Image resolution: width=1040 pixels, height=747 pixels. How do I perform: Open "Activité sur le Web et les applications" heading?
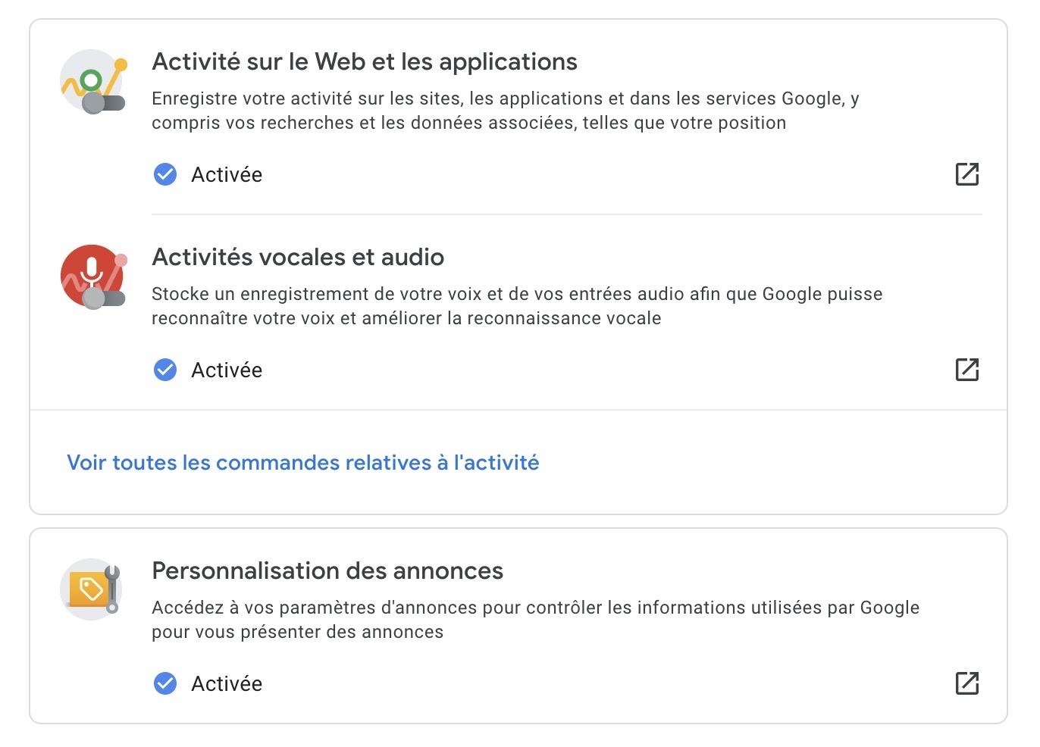click(365, 62)
